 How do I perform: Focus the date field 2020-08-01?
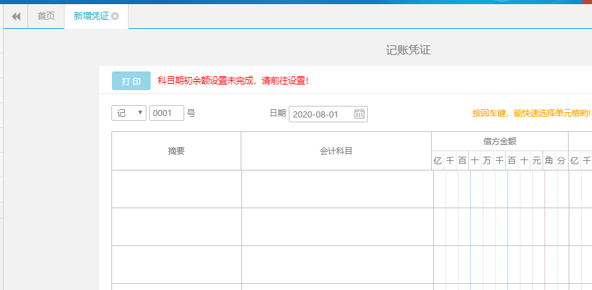tap(328, 114)
